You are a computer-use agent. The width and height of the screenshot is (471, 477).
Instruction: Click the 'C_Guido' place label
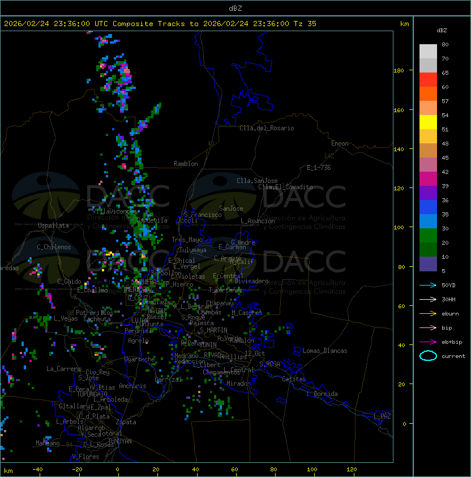(69, 282)
